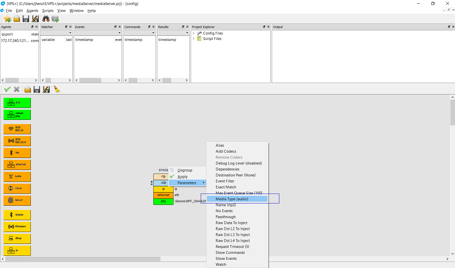This screenshot has width=455, height=268.
Task: Choose Media Type (audio) from submenu
Action: [232, 199]
